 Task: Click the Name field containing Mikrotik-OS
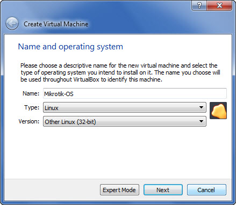tap(135, 93)
